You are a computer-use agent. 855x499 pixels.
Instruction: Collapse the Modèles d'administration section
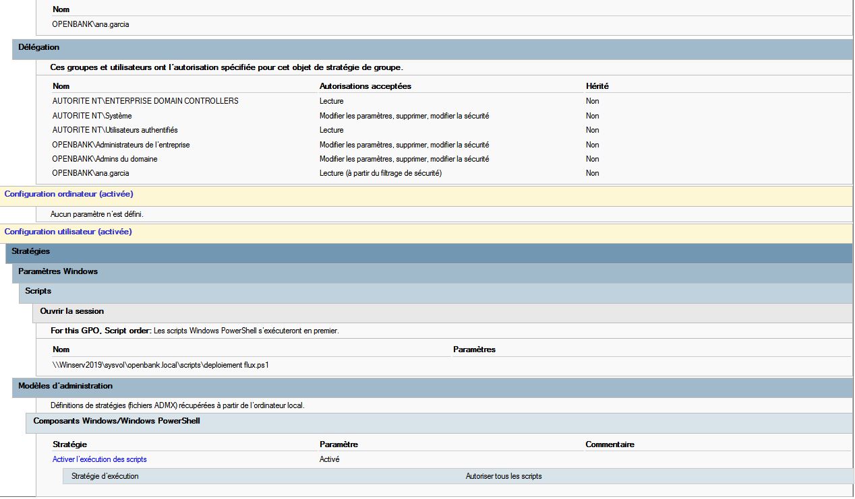point(65,387)
